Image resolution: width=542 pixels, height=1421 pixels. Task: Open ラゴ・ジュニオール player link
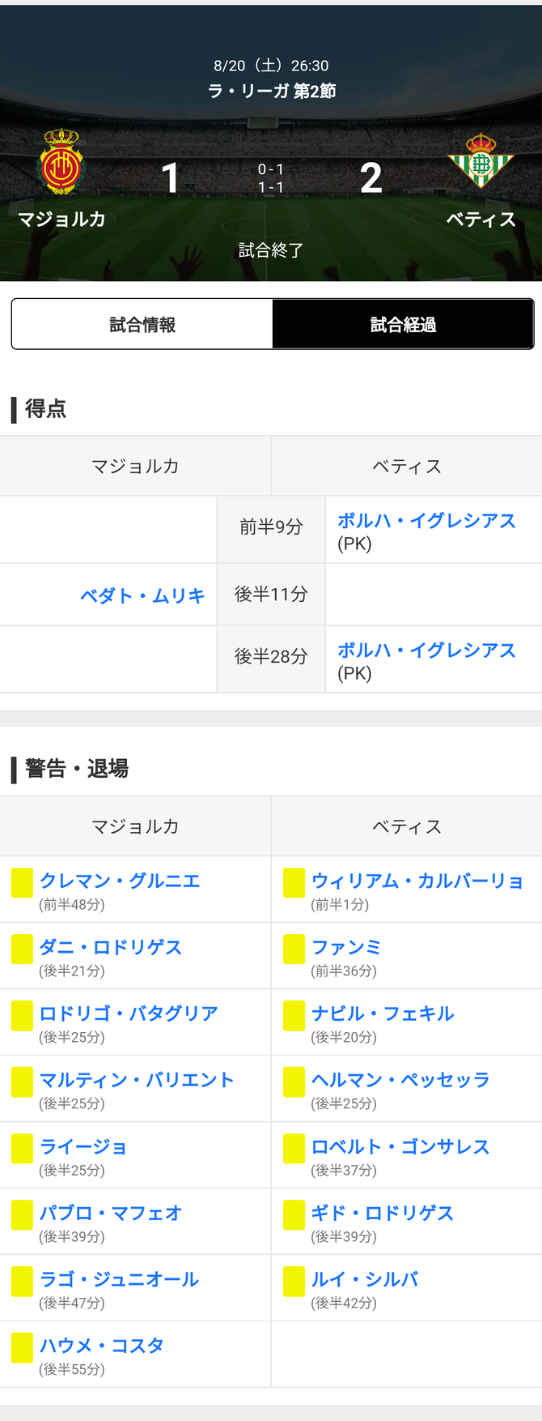click(120, 1280)
